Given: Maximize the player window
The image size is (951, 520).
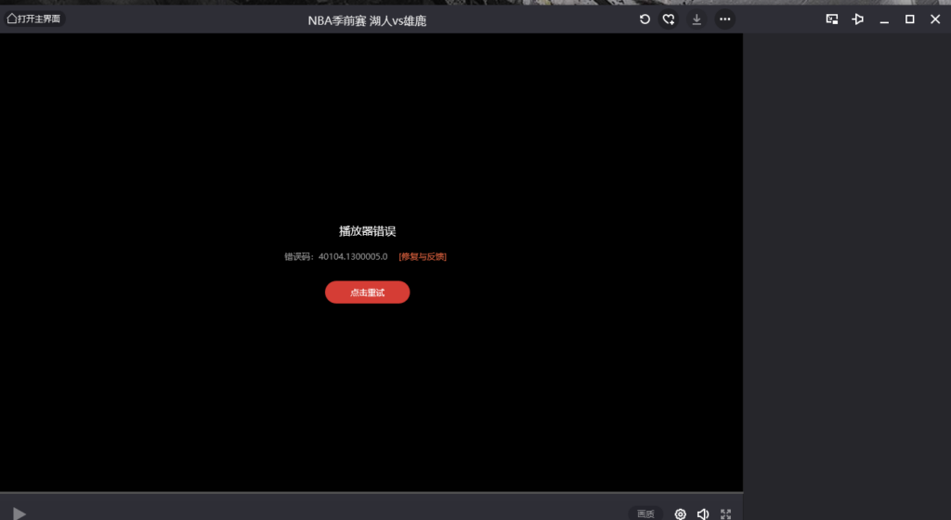Looking at the screenshot, I should point(909,19).
